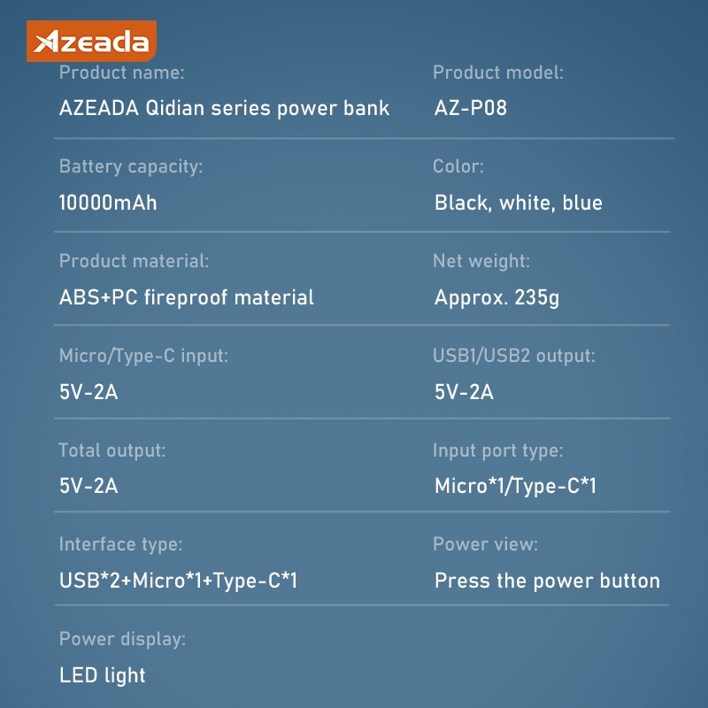Click 'ABS+PC fireproof material' text
Image resolution: width=708 pixels, height=708 pixels.
pyautogui.click(x=186, y=297)
